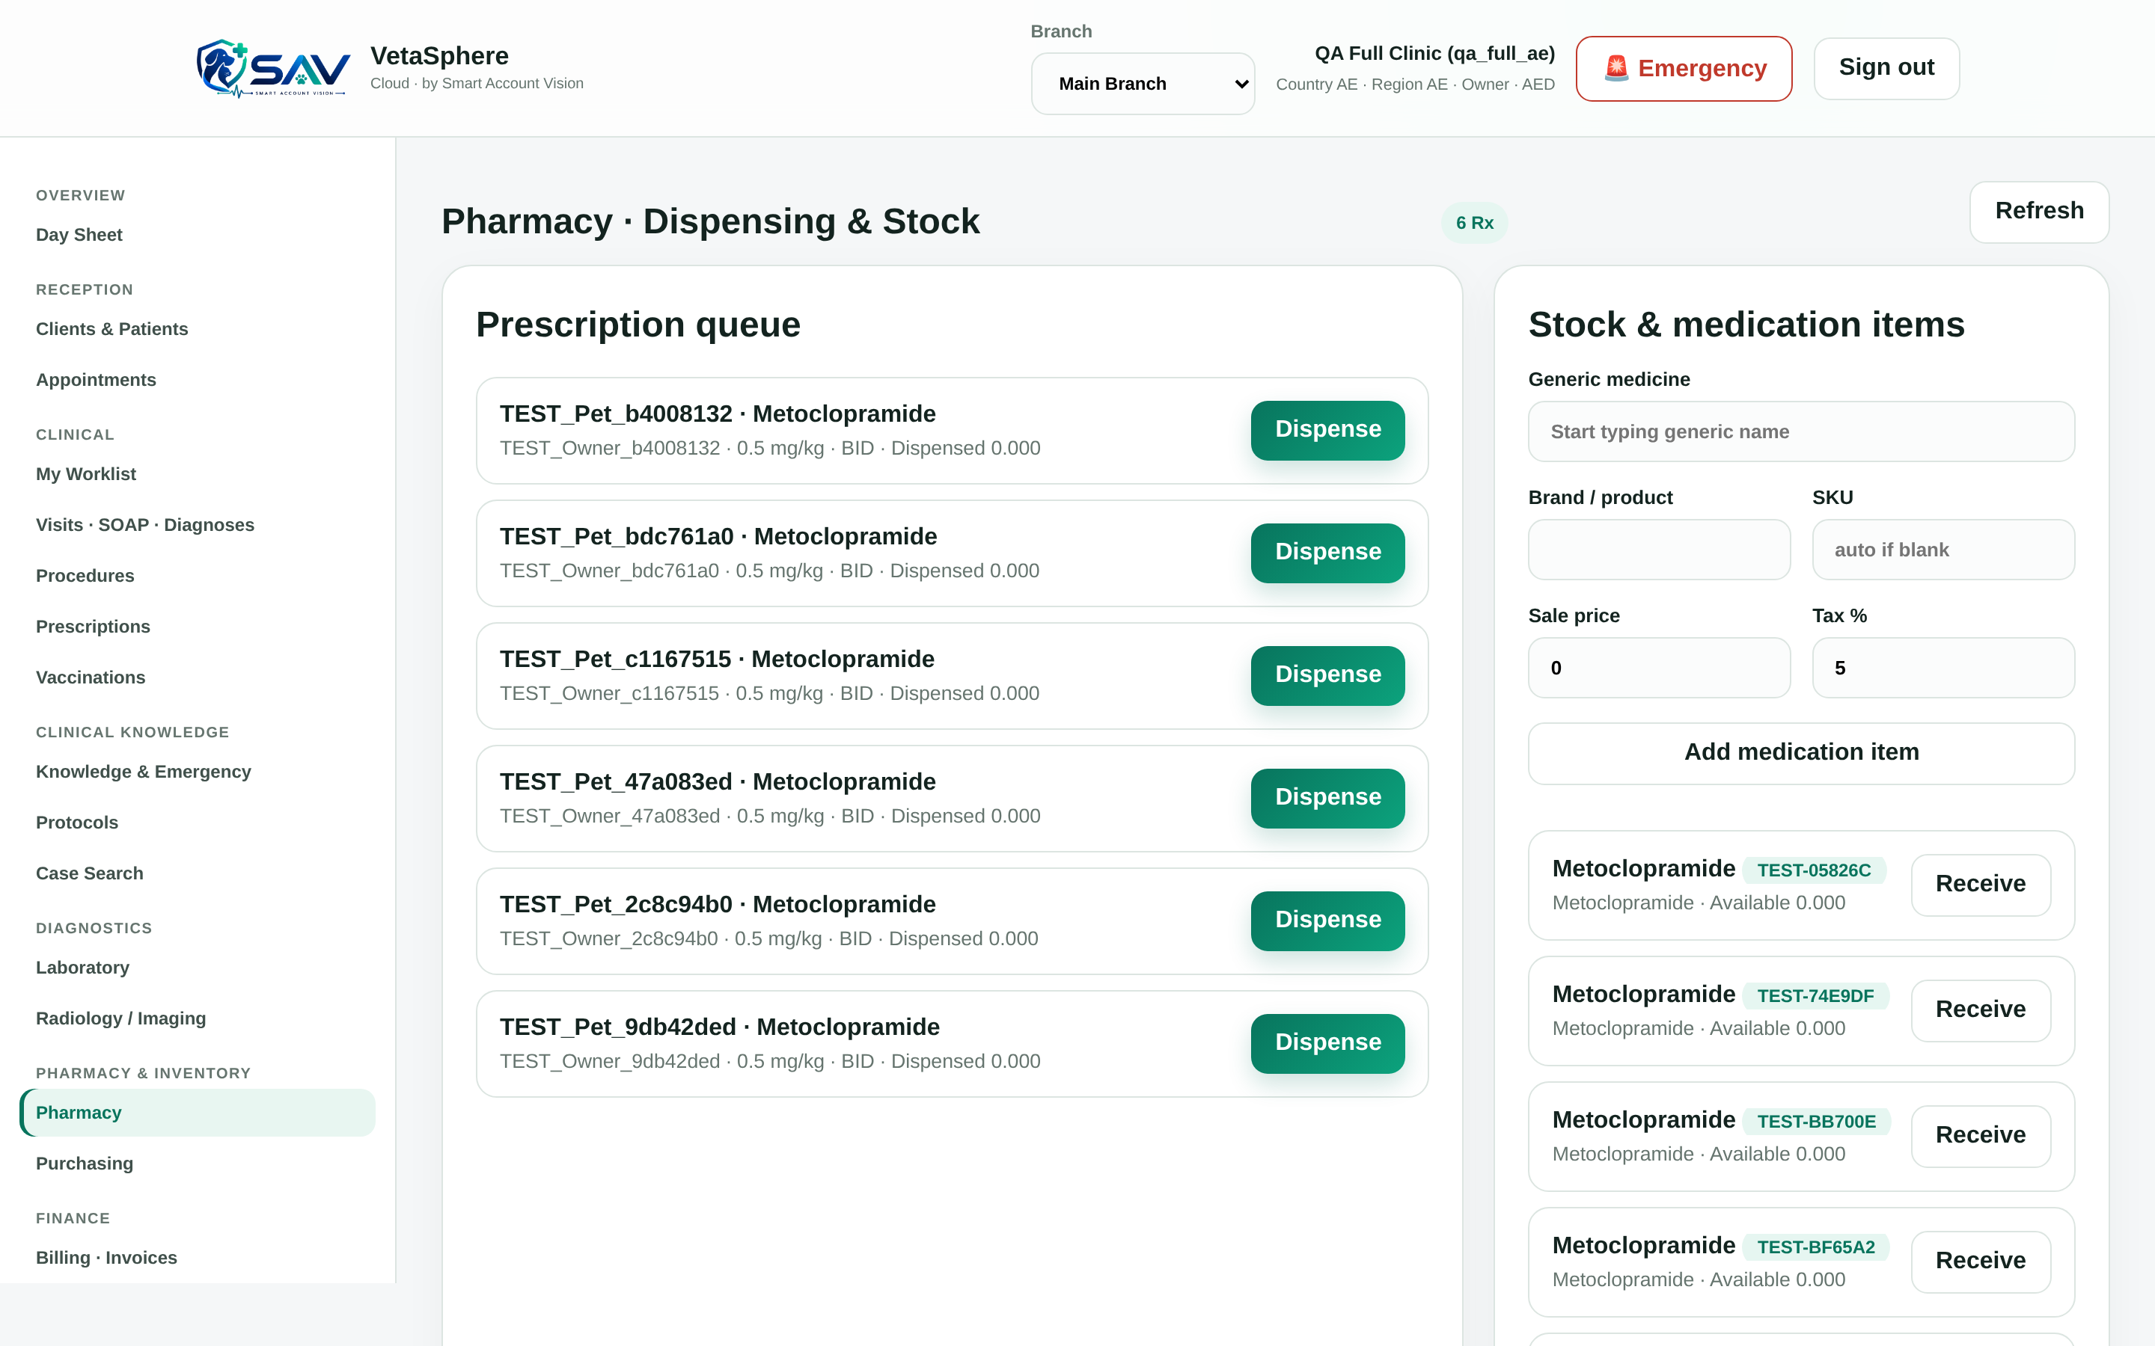Dispense Metoclopramide for TEST_Pet_47a083ed
Viewport: 2155px width, 1346px height.
click(x=1327, y=799)
